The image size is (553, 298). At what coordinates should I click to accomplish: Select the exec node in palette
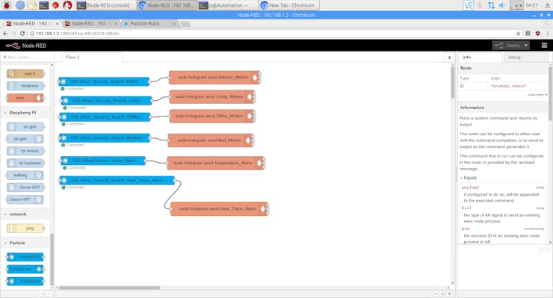click(x=25, y=98)
